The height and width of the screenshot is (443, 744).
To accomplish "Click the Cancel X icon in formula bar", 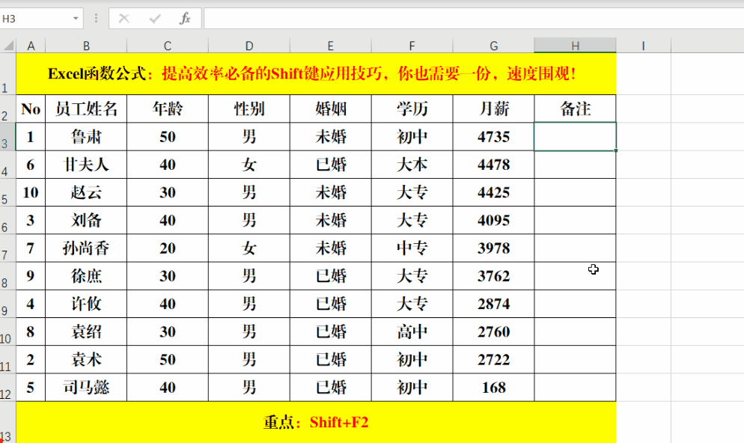I will click(x=124, y=19).
